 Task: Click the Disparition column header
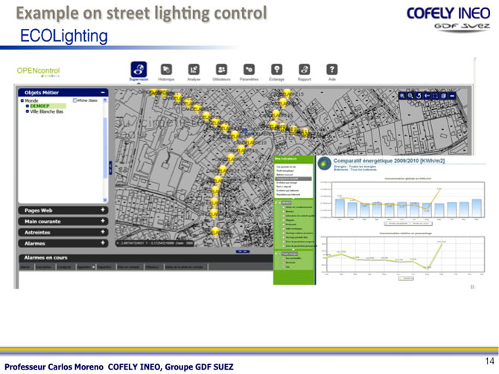(106, 267)
